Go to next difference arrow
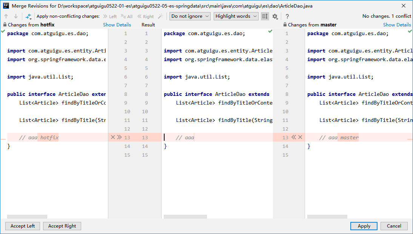The height and width of the screenshot is (234, 413). click(15, 16)
